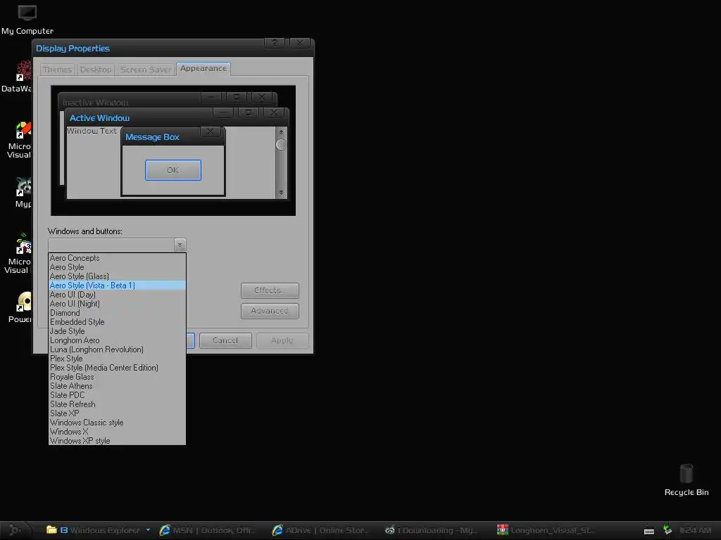Open My Computer desktop icon

27,19
